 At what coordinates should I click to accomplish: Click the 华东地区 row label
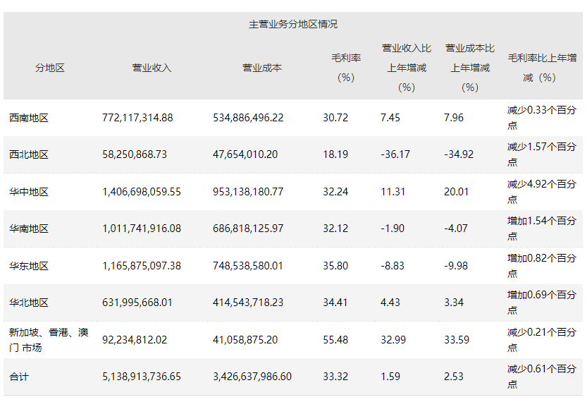pyautogui.click(x=29, y=266)
